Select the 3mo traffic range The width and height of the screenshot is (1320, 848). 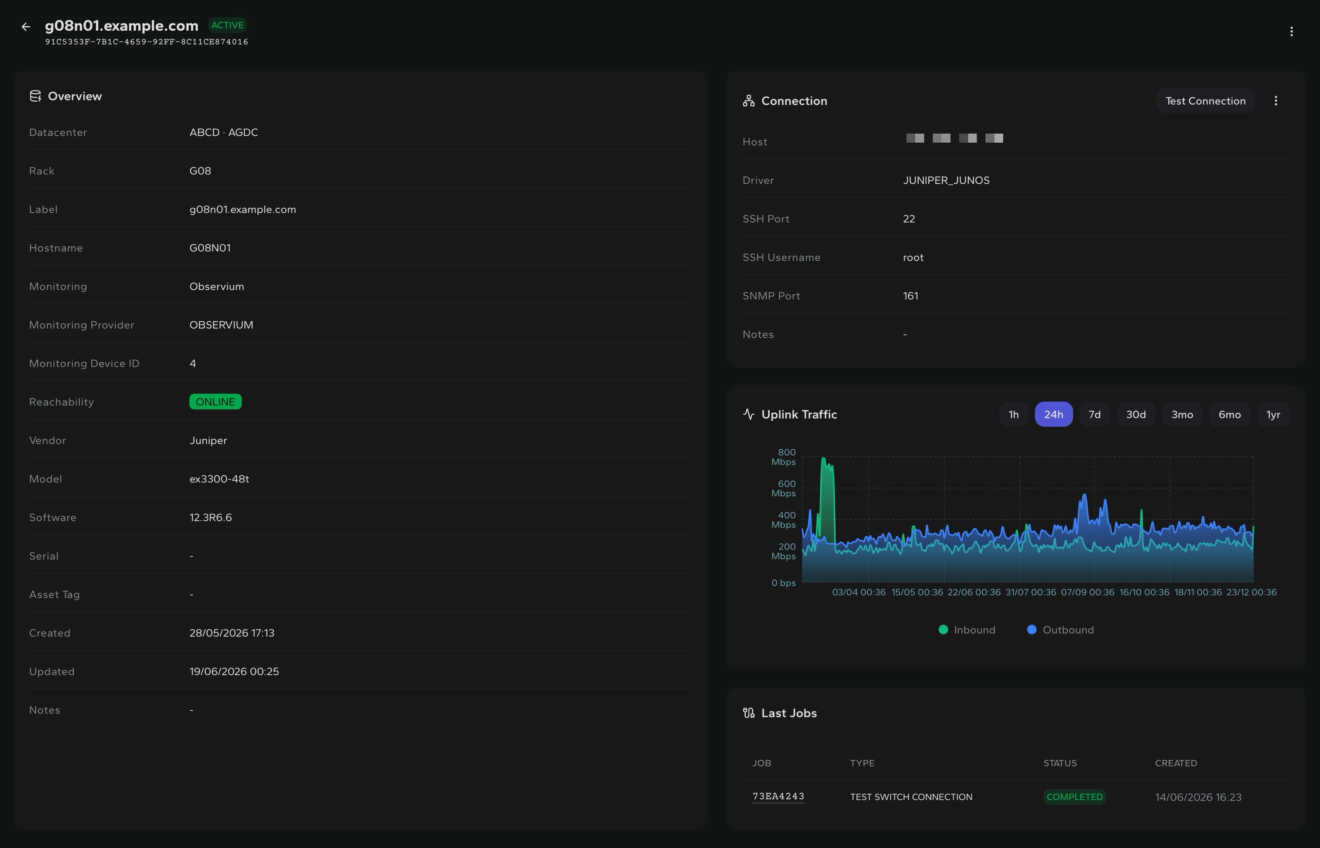(x=1182, y=415)
